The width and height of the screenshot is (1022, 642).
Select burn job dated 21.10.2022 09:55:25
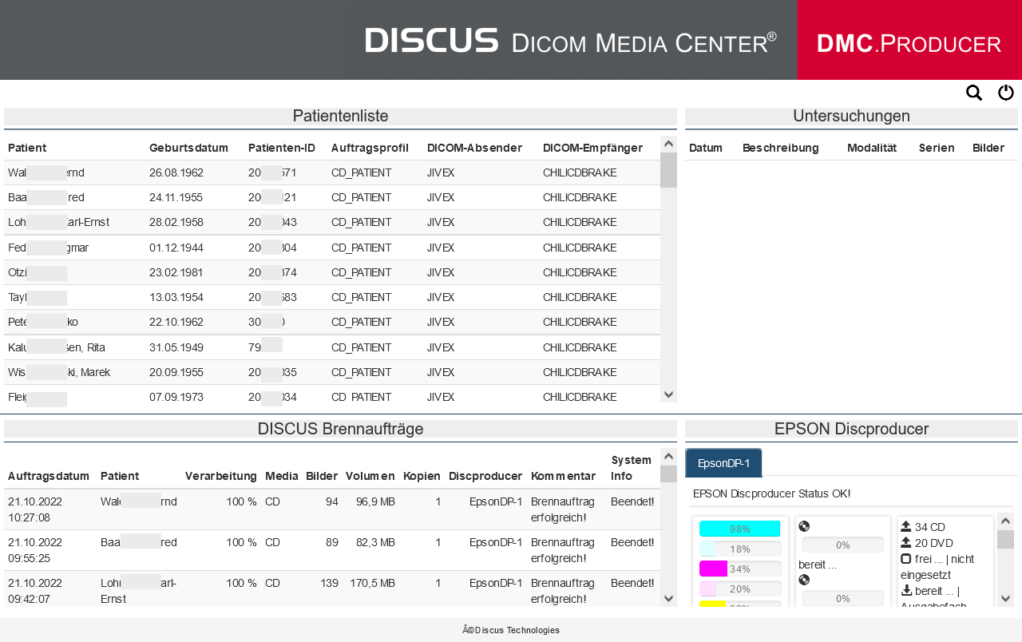[332, 550]
